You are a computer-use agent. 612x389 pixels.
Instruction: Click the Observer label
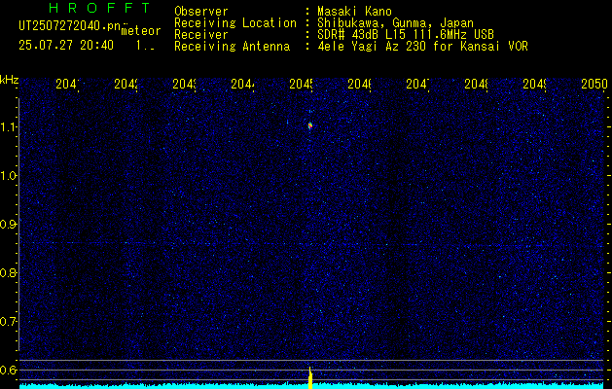point(201,11)
